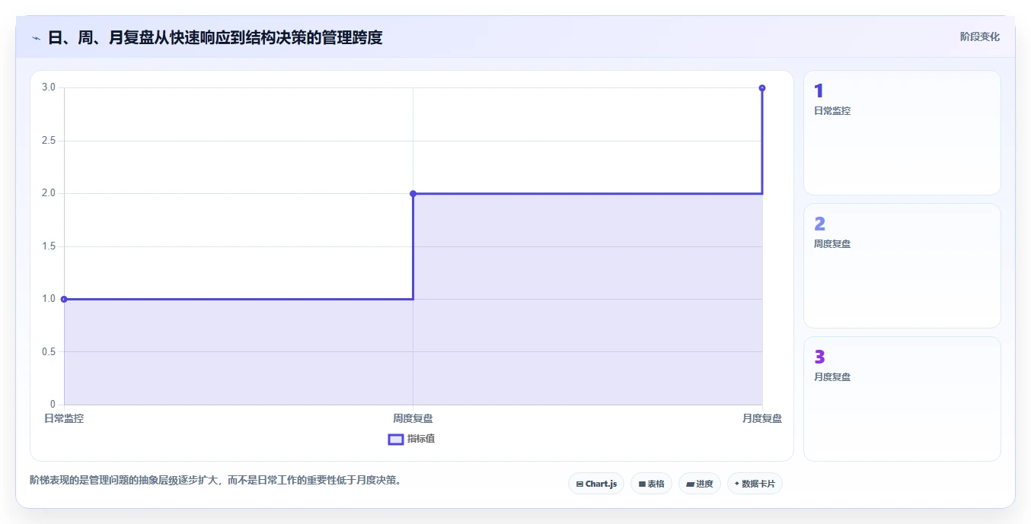Open the 日常监控 card numbered 1
Viewport: 1031px width, 524px height.
(x=902, y=133)
